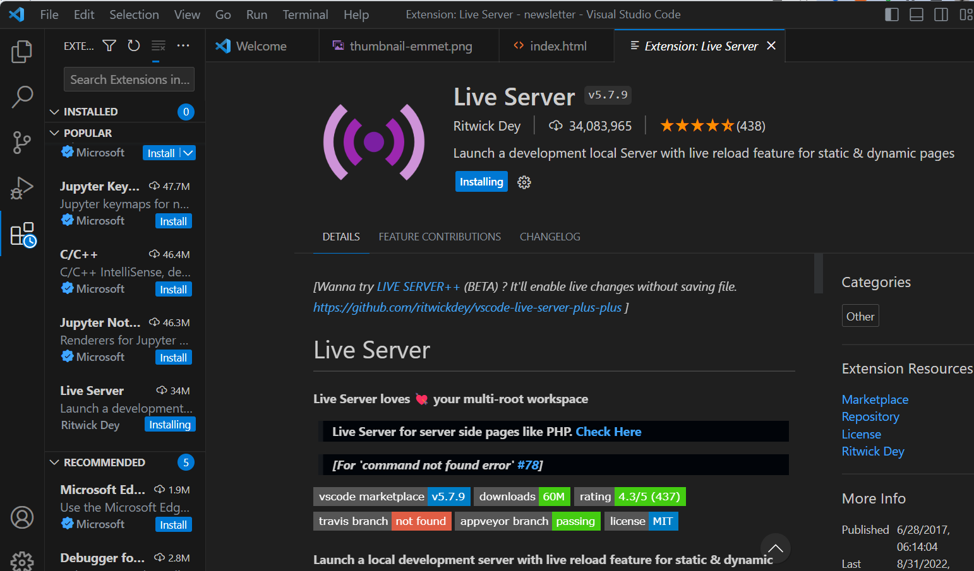Open the Help menu
The height and width of the screenshot is (571, 974).
[x=356, y=15]
